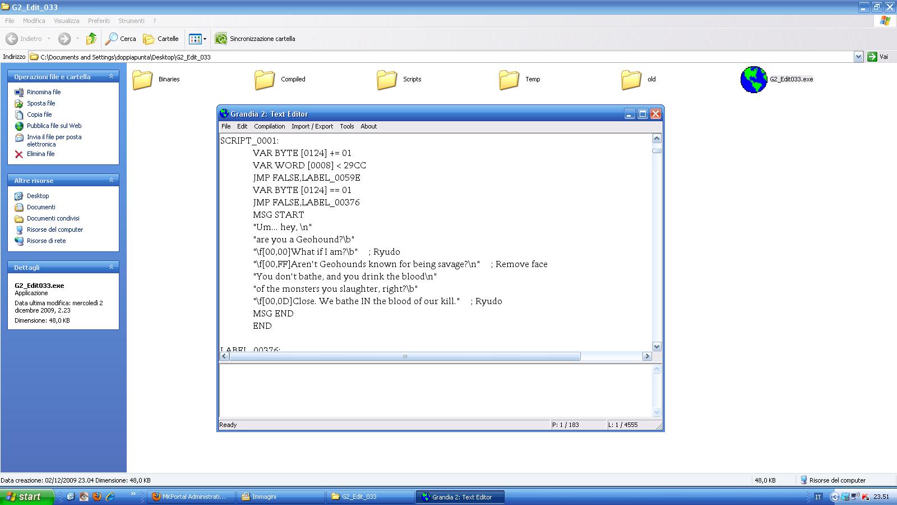Toggle the Cartelle folders pane

click(161, 39)
